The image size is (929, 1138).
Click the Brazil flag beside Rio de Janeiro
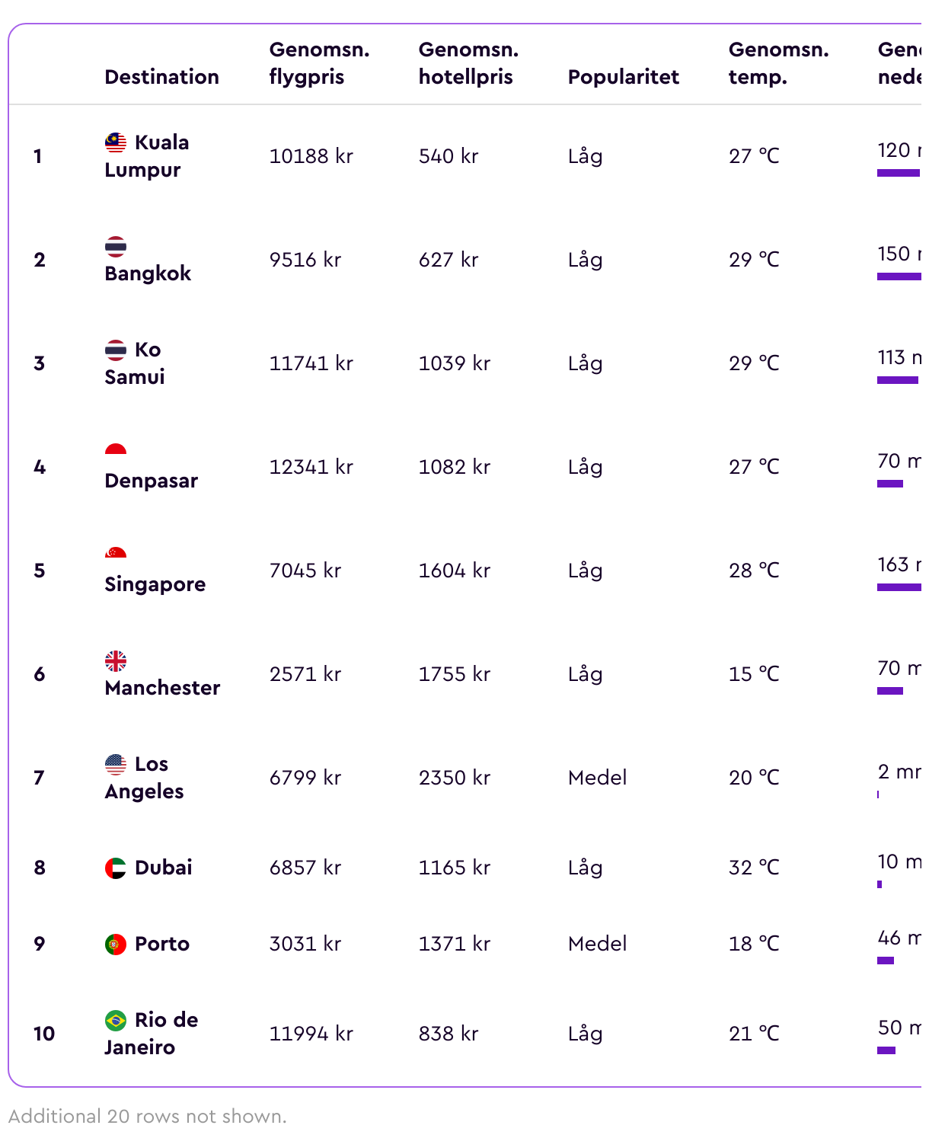click(x=116, y=1020)
